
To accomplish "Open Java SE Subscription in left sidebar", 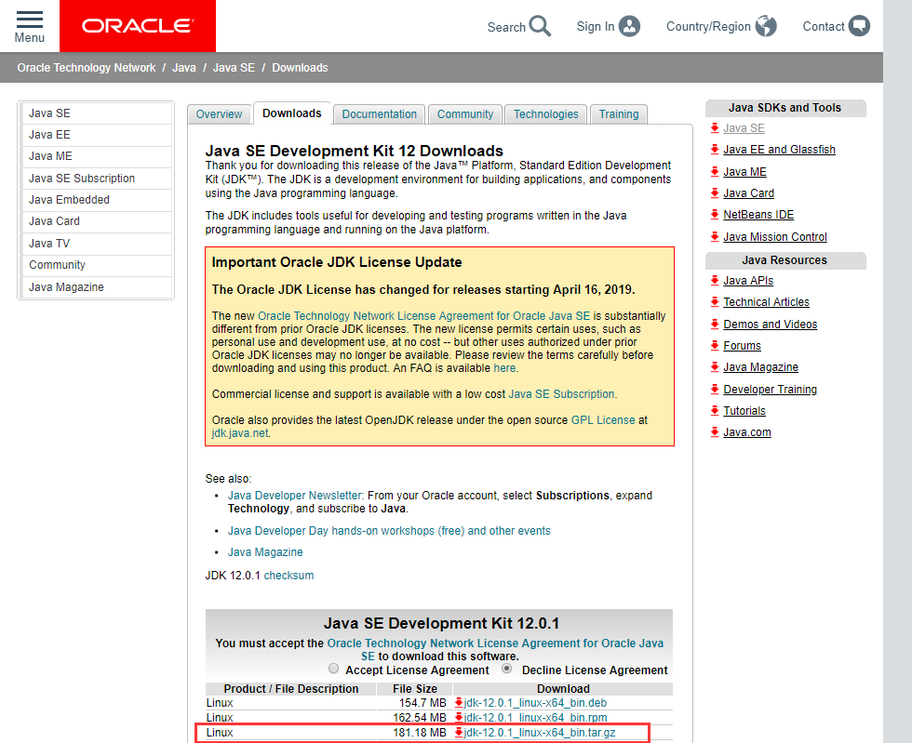I will click(97, 179).
